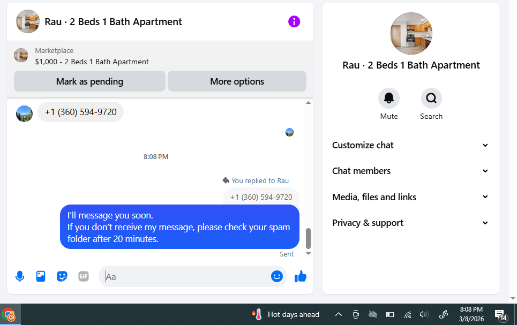This screenshot has height=325, width=517.
Task: Click the chat title 'Rau · 2 Beds 1 Bath Apartment' in header
Action: tap(113, 22)
